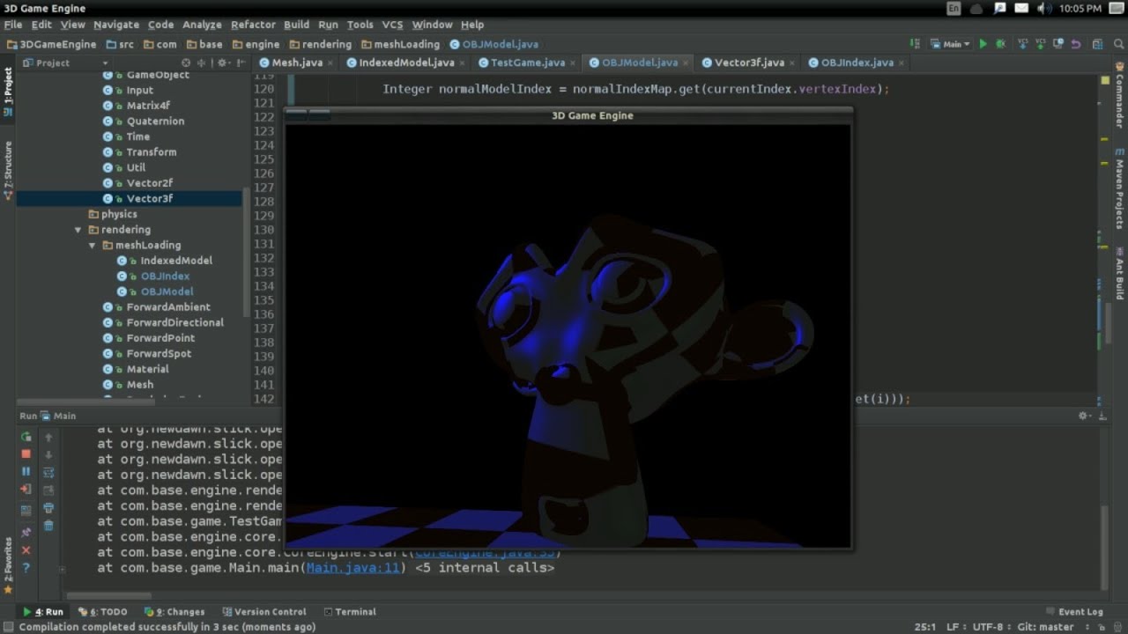Pause output in Run panel

(26, 471)
